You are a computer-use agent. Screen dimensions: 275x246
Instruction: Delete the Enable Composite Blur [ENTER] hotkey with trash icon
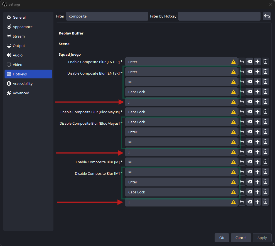point(265,62)
